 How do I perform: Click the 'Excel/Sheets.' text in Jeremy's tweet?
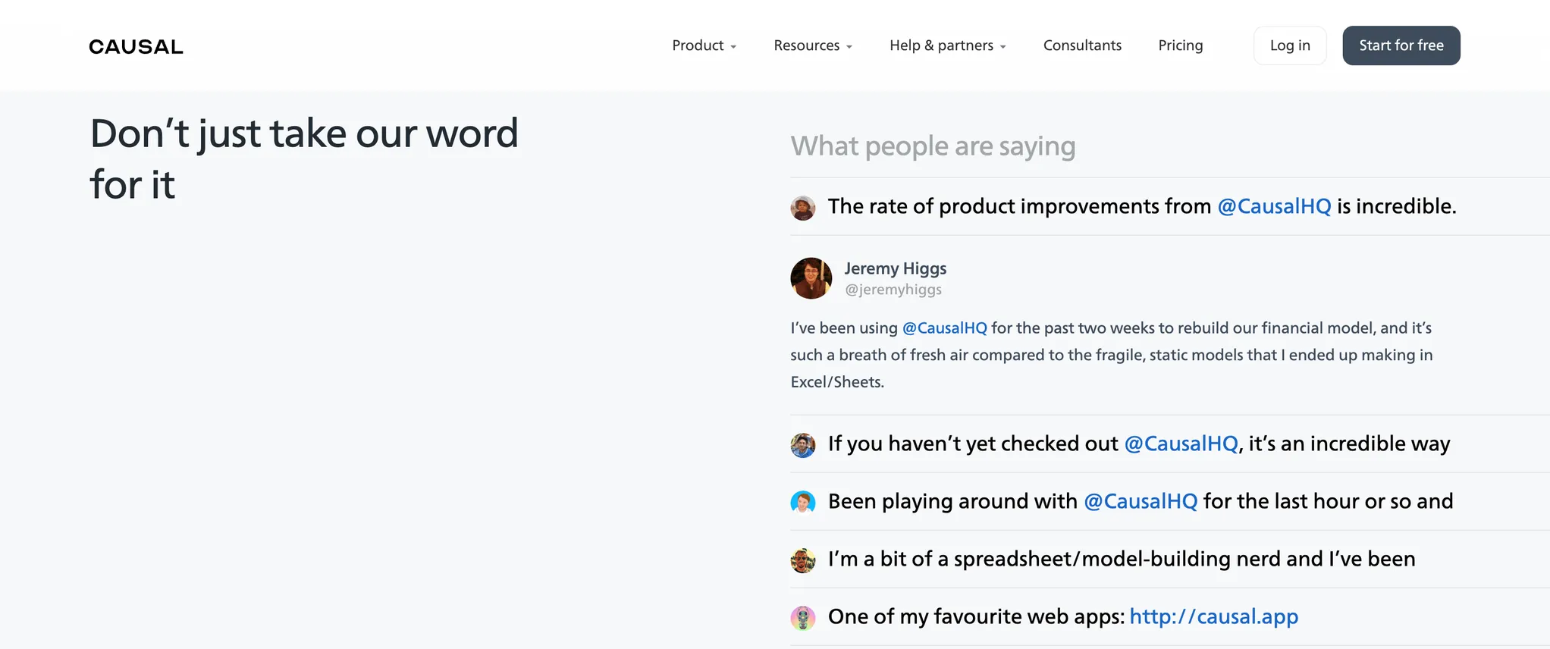(837, 382)
